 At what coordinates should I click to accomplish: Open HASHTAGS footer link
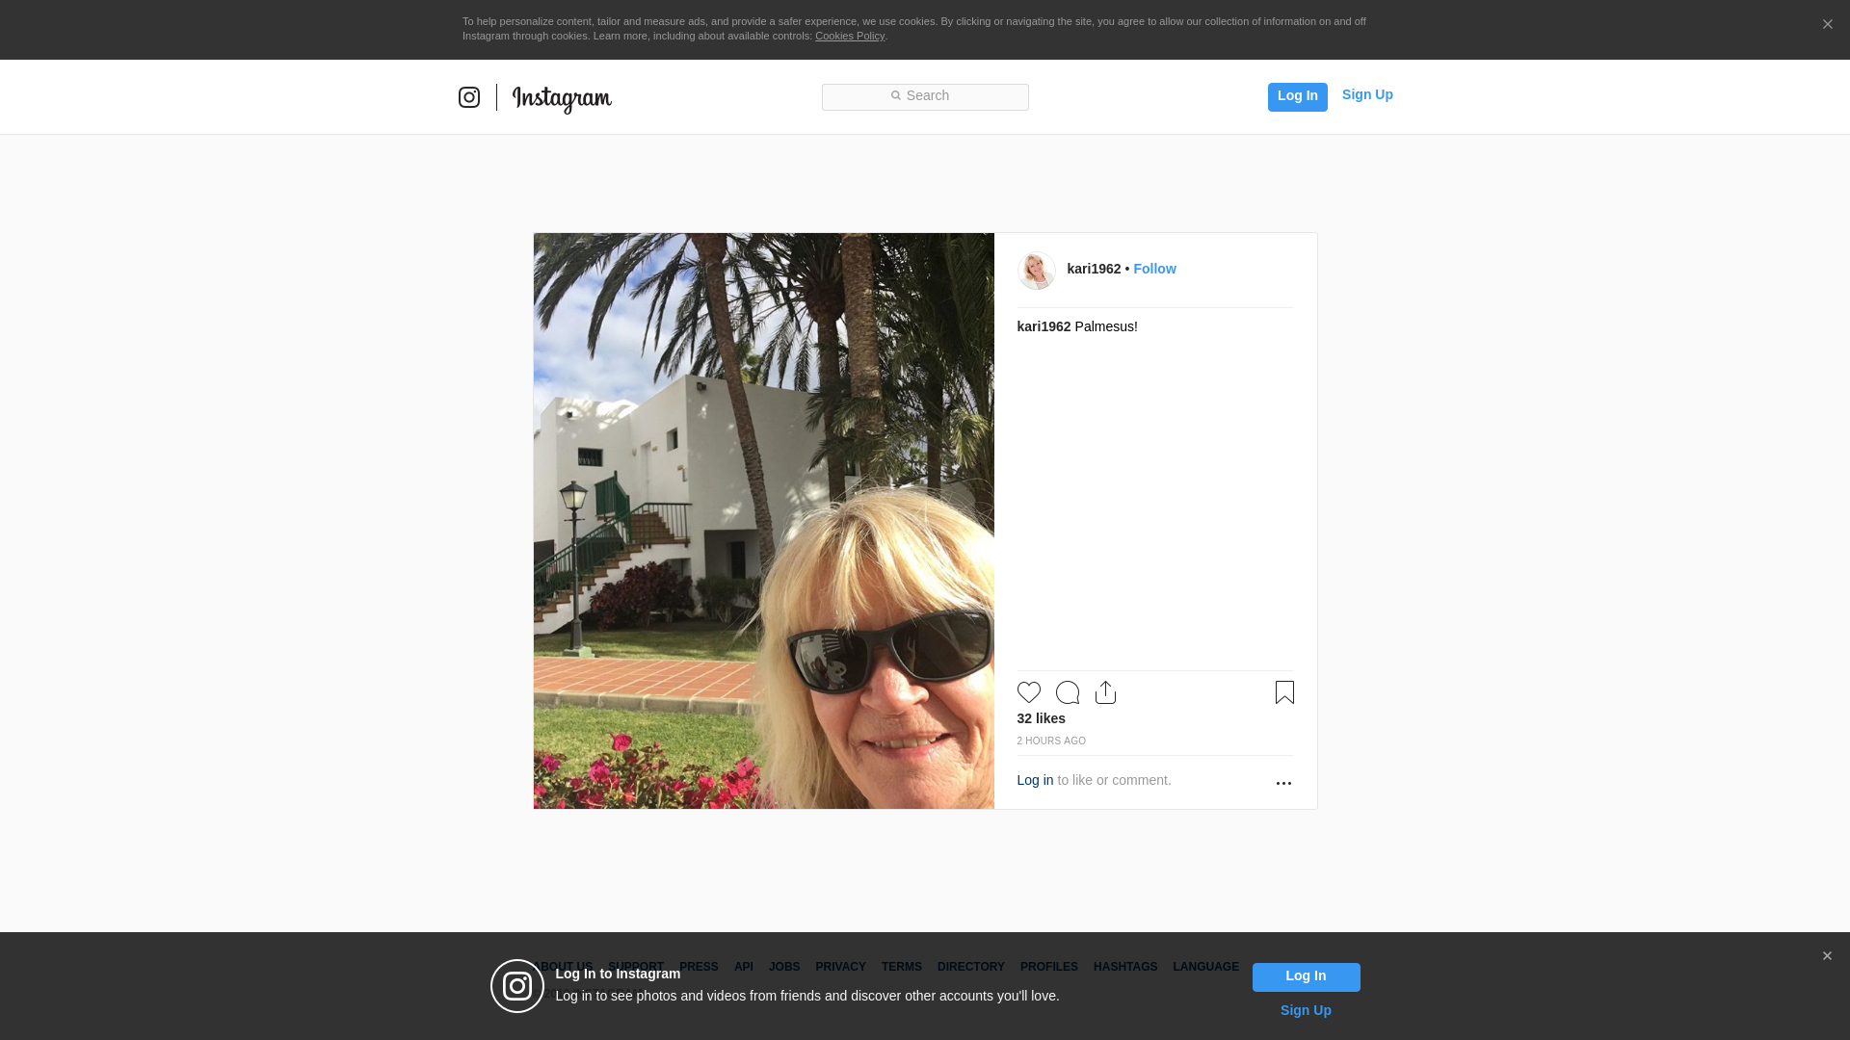tap(1125, 967)
